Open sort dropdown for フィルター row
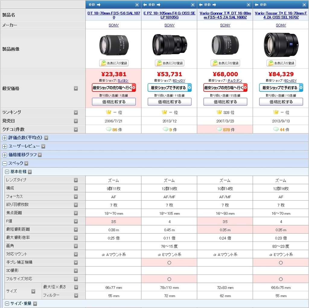Viewport: 309px width, 308px height. (x=76, y=295)
